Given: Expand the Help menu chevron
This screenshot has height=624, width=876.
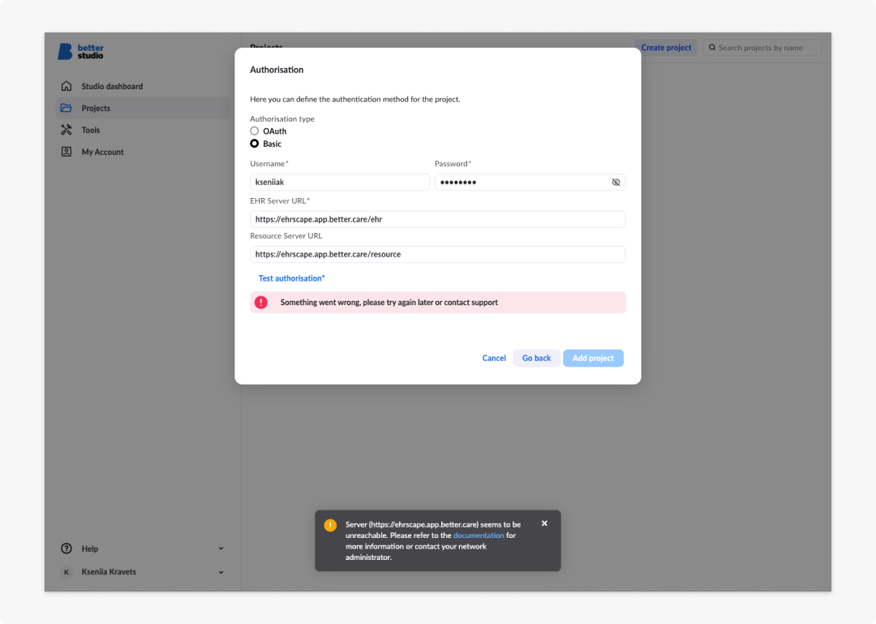Looking at the screenshot, I should pyautogui.click(x=221, y=549).
